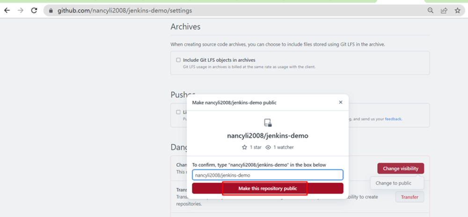Click the locked repository icon in dialog
The width and height of the screenshot is (468, 217).
268,122
